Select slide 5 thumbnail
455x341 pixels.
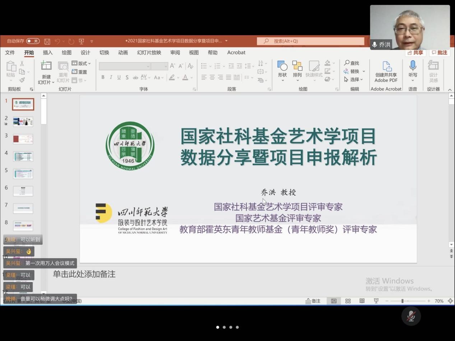(x=23, y=174)
